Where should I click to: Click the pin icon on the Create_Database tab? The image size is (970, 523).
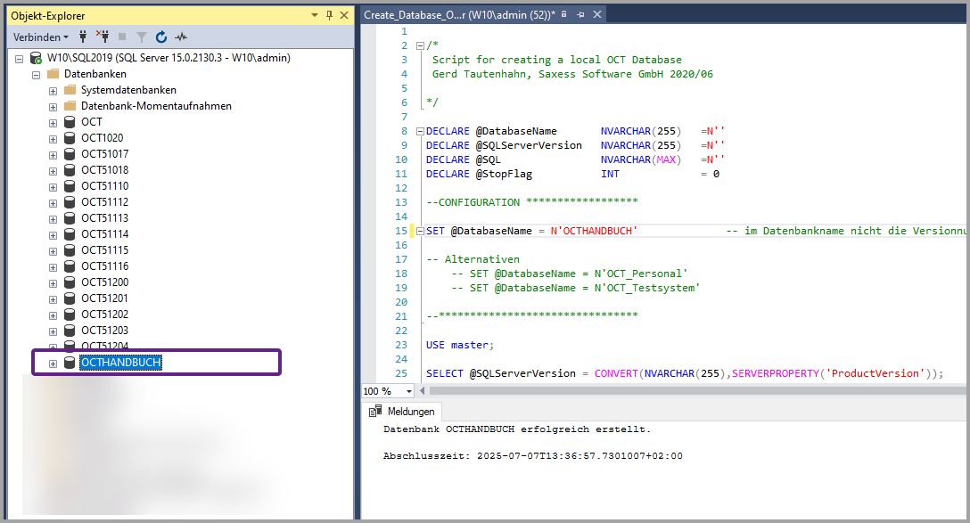(580, 15)
